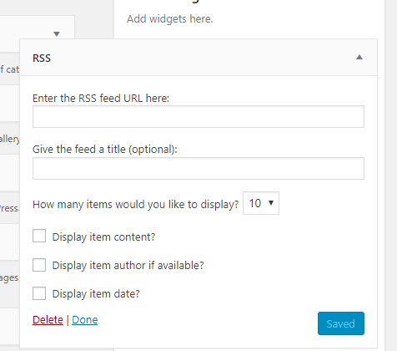Viewport: 397px width, 351px height.
Task: Click the 'Enter the RSS feed URL here' label
Action: coord(101,99)
